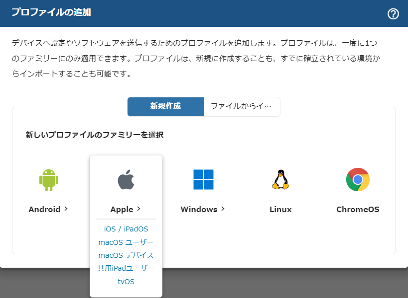Switch to the 新規作成 tab
Image resolution: width=408 pixels, height=298 pixels.
[x=165, y=107]
